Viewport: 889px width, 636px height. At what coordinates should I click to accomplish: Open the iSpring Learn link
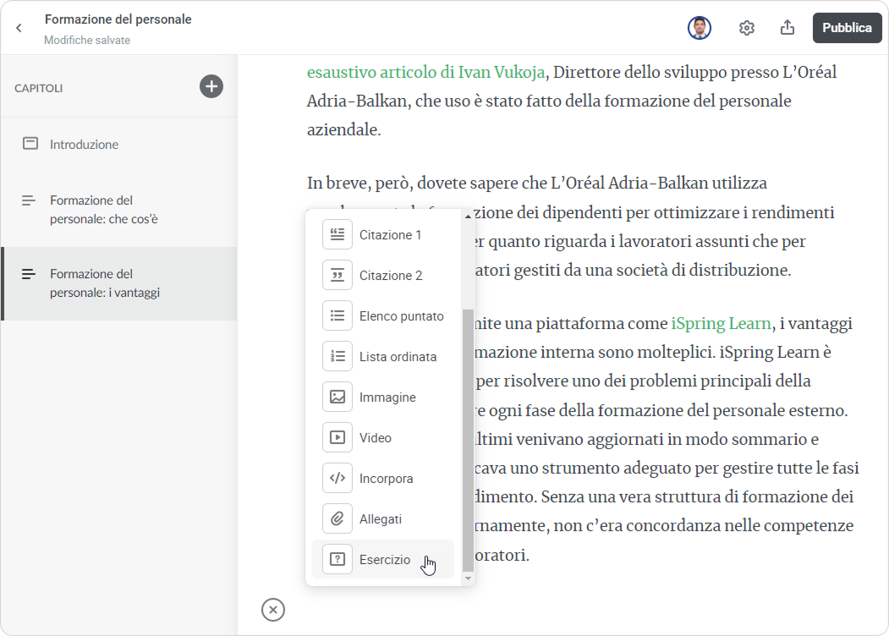point(721,324)
